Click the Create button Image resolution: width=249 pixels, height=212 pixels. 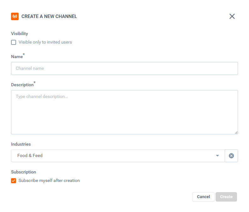click(x=226, y=197)
